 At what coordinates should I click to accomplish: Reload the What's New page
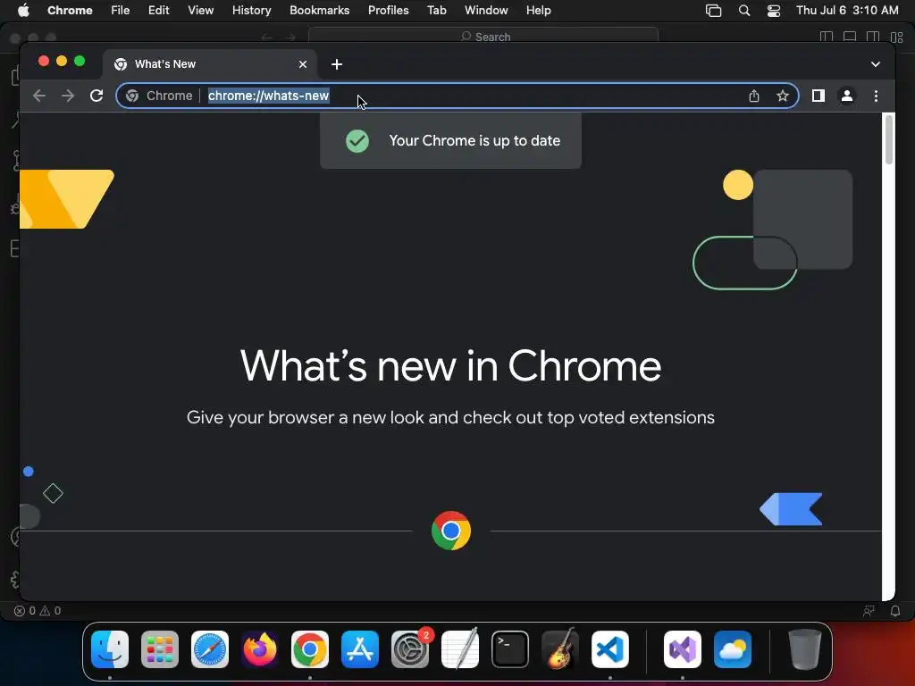[97, 96]
